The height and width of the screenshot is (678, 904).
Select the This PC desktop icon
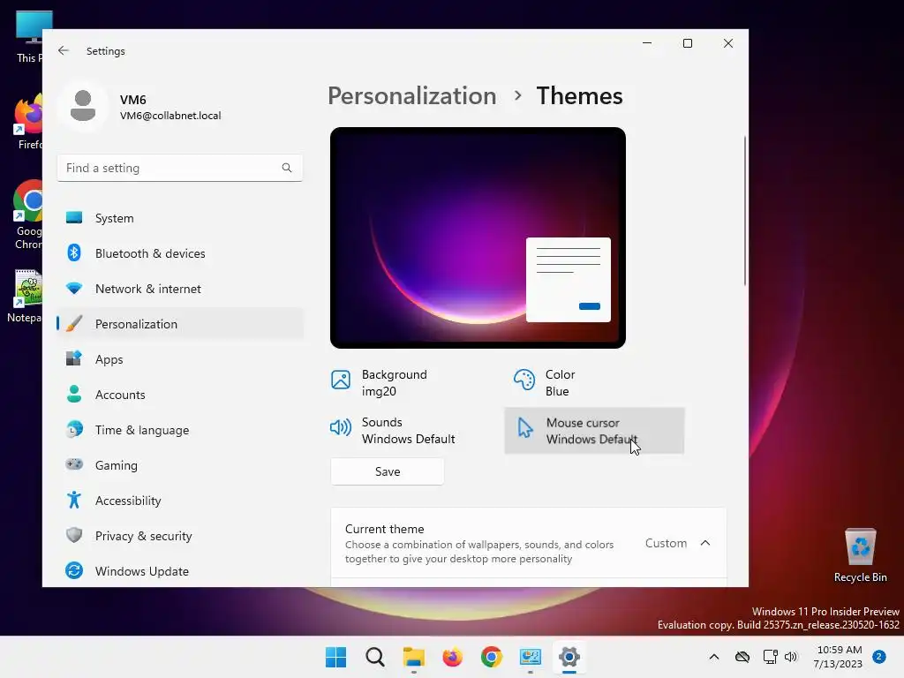pyautogui.click(x=30, y=37)
